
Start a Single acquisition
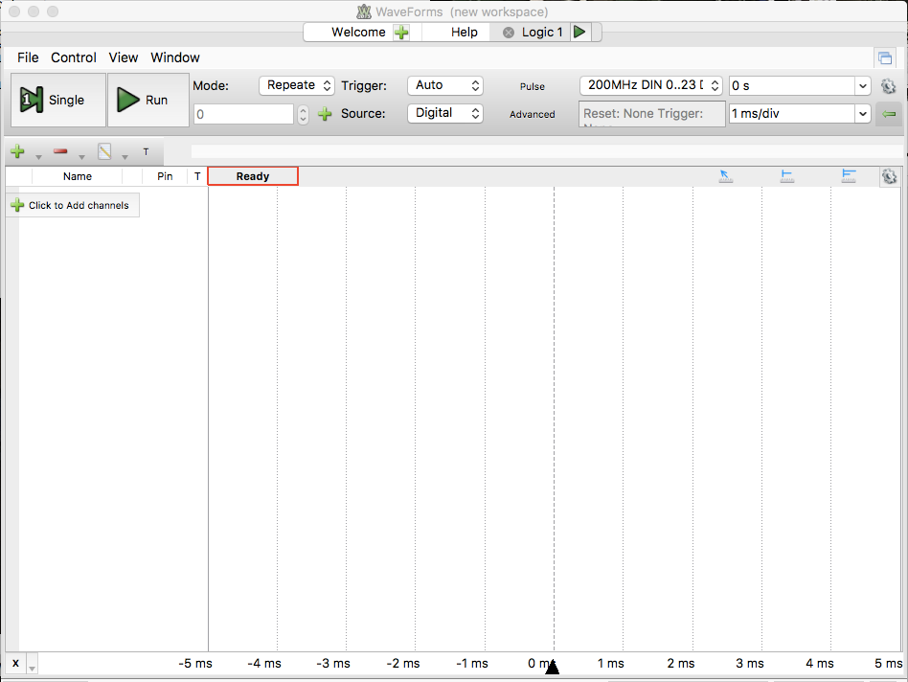(x=58, y=100)
